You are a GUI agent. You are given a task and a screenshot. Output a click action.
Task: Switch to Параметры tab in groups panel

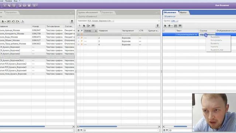click(107, 13)
